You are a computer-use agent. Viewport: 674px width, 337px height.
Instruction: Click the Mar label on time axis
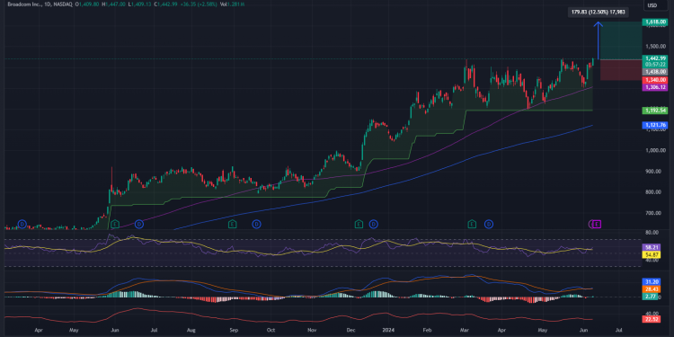point(466,331)
